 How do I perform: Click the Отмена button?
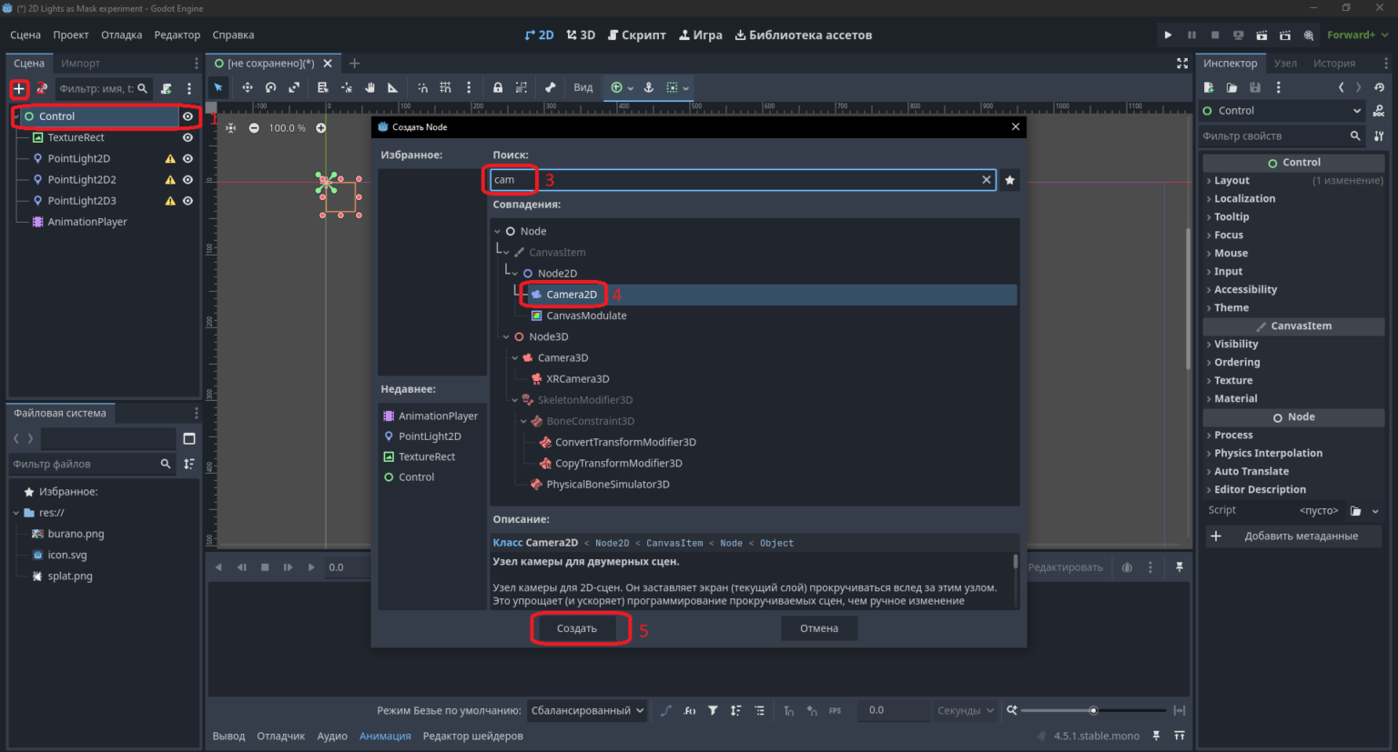pyautogui.click(x=819, y=628)
